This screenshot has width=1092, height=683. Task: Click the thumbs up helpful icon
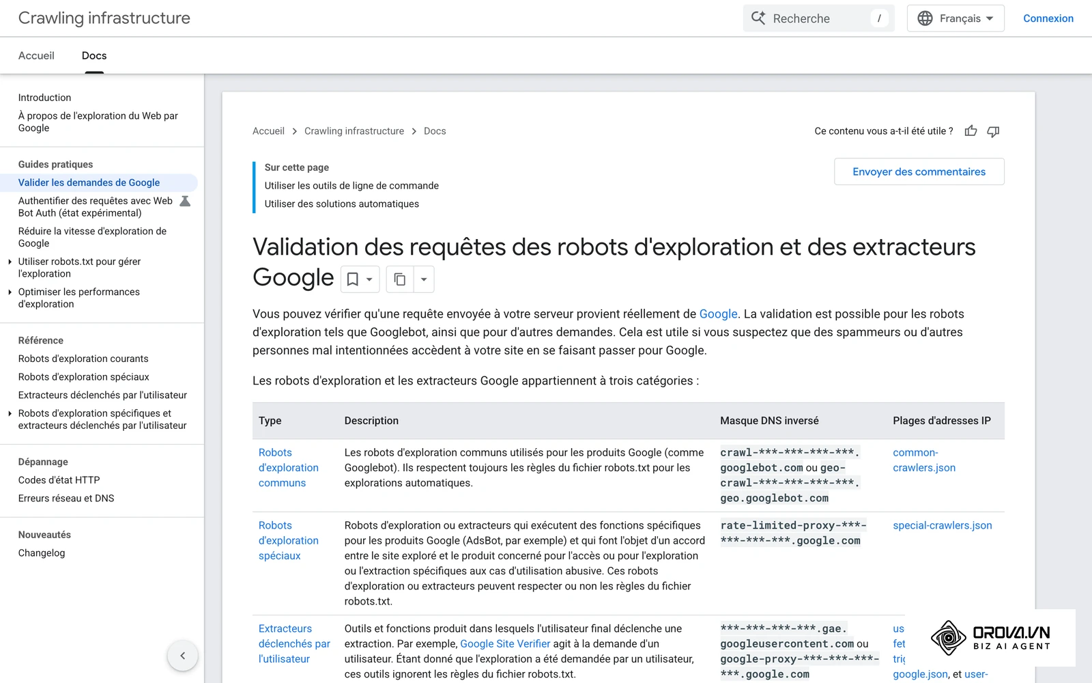pos(971,131)
